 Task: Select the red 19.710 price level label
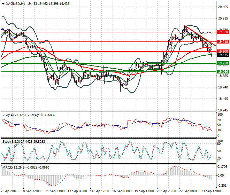point(223,42)
